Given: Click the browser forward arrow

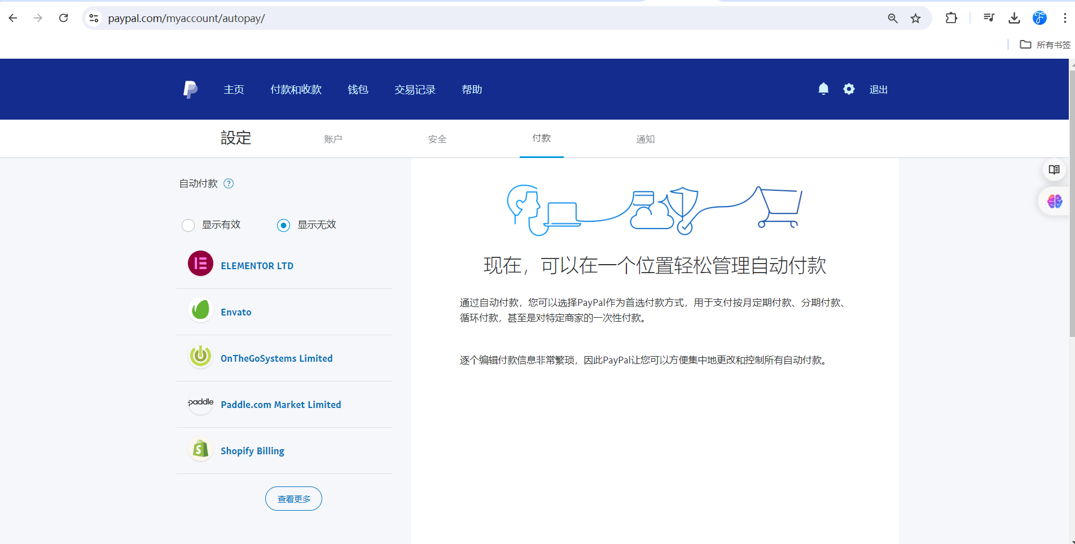Looking at the screenshot, I should coord(38,18).
